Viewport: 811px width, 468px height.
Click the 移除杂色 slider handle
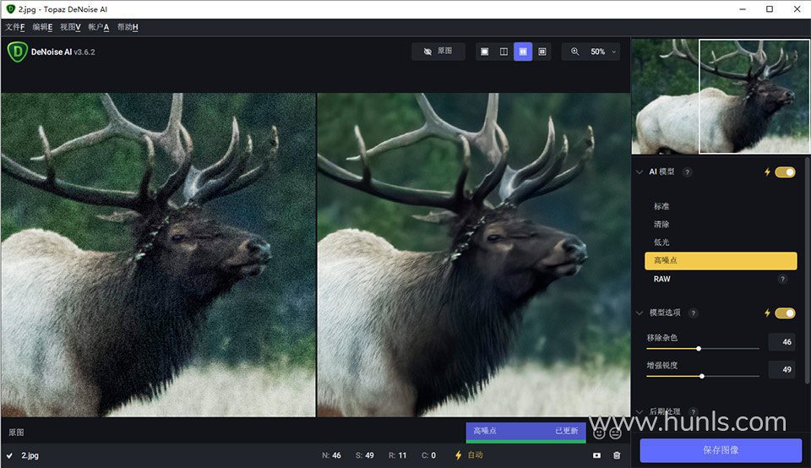699,348
